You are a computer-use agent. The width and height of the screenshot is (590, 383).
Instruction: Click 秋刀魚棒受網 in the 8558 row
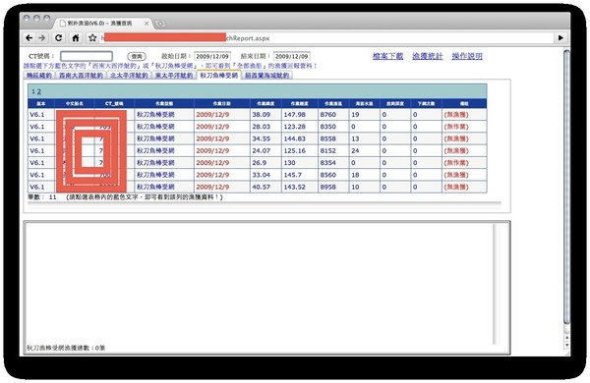point(155,138)
